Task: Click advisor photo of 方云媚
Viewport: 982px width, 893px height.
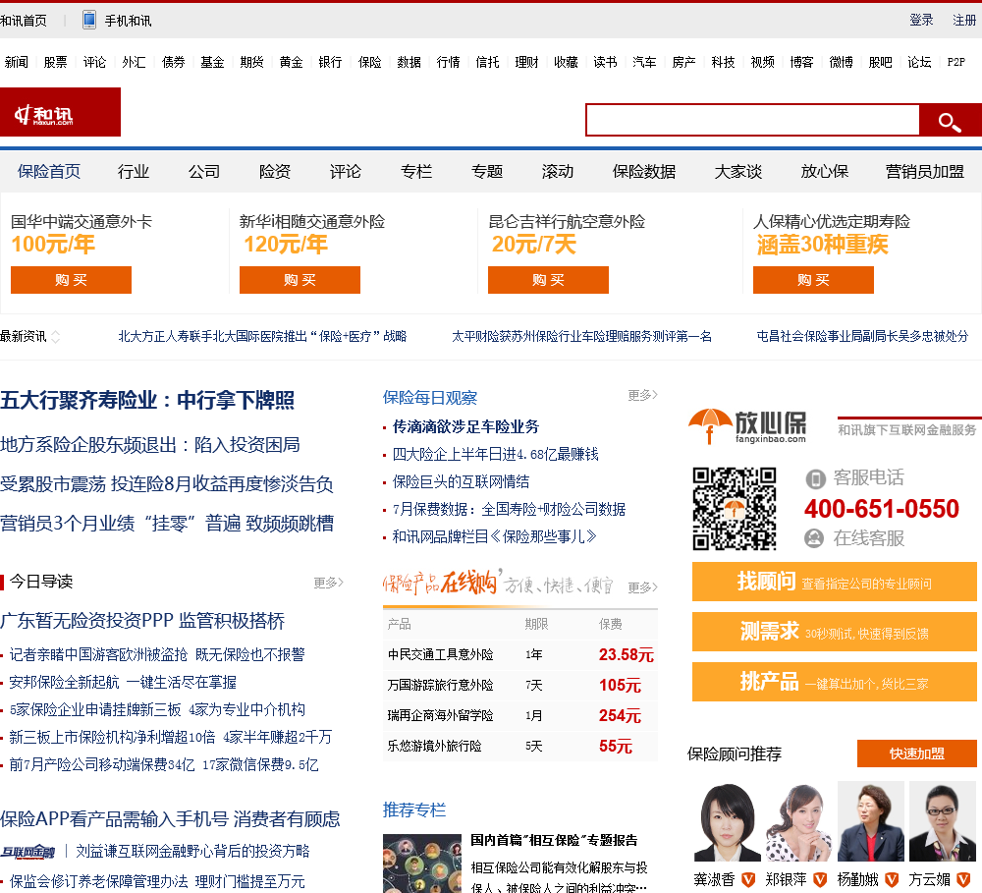Action: click(943, 821)
